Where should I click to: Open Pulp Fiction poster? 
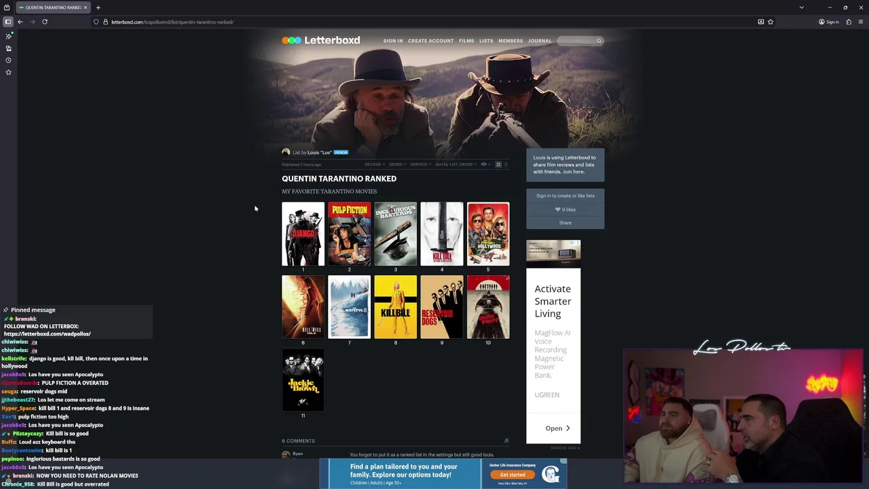pos(349,234)
